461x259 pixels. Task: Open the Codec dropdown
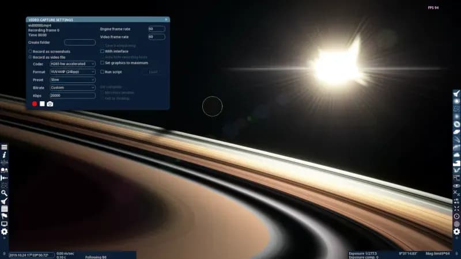73,64
